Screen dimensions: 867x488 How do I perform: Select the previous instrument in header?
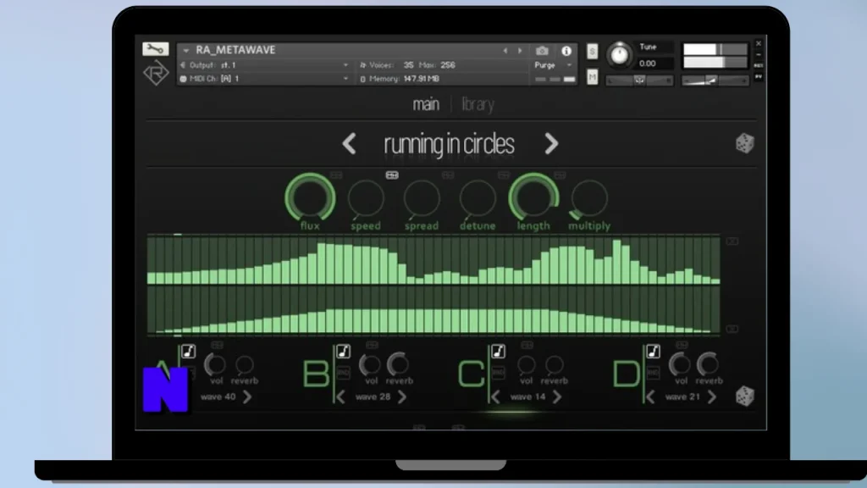pyautogui.click(x=505, y=51)
